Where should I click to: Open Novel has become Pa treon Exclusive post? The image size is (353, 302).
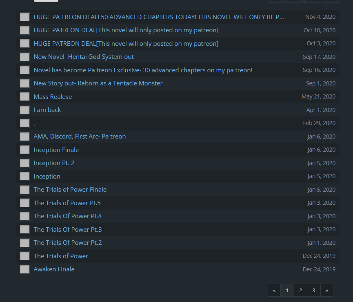pyautogui.click(x=143, y=70)
